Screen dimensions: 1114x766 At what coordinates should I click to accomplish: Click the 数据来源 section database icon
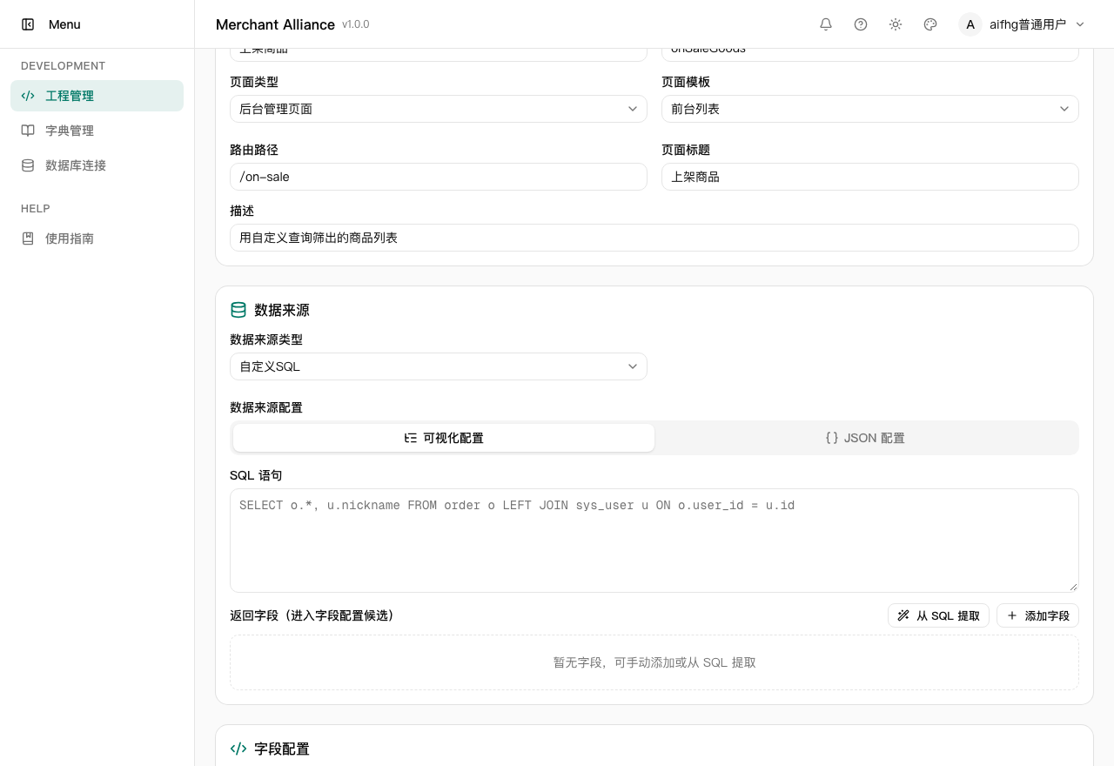(x=238, y=310)
